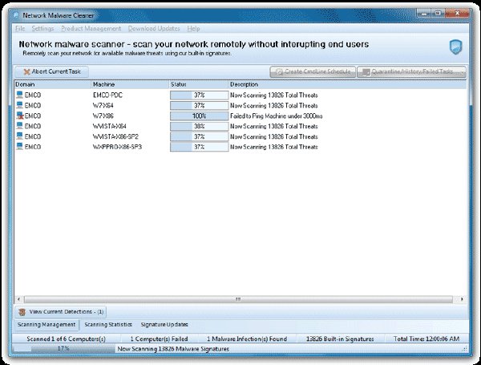
Task: Switch to the Scanning Management tab
Action: (46, 324)
